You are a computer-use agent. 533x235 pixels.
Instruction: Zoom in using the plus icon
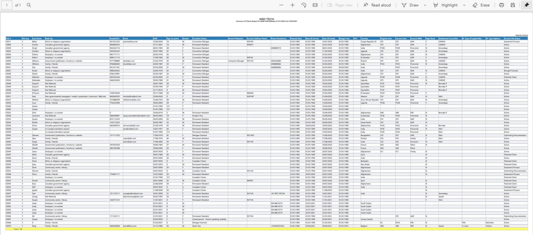293,5
